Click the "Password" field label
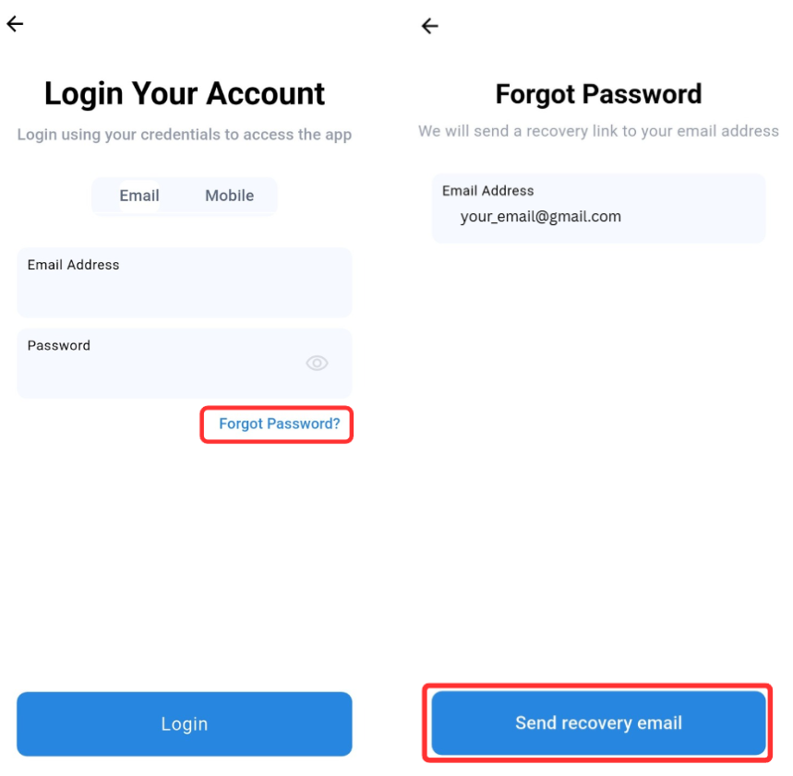Viewport: 793px width, 776px height. pos(59,346)
